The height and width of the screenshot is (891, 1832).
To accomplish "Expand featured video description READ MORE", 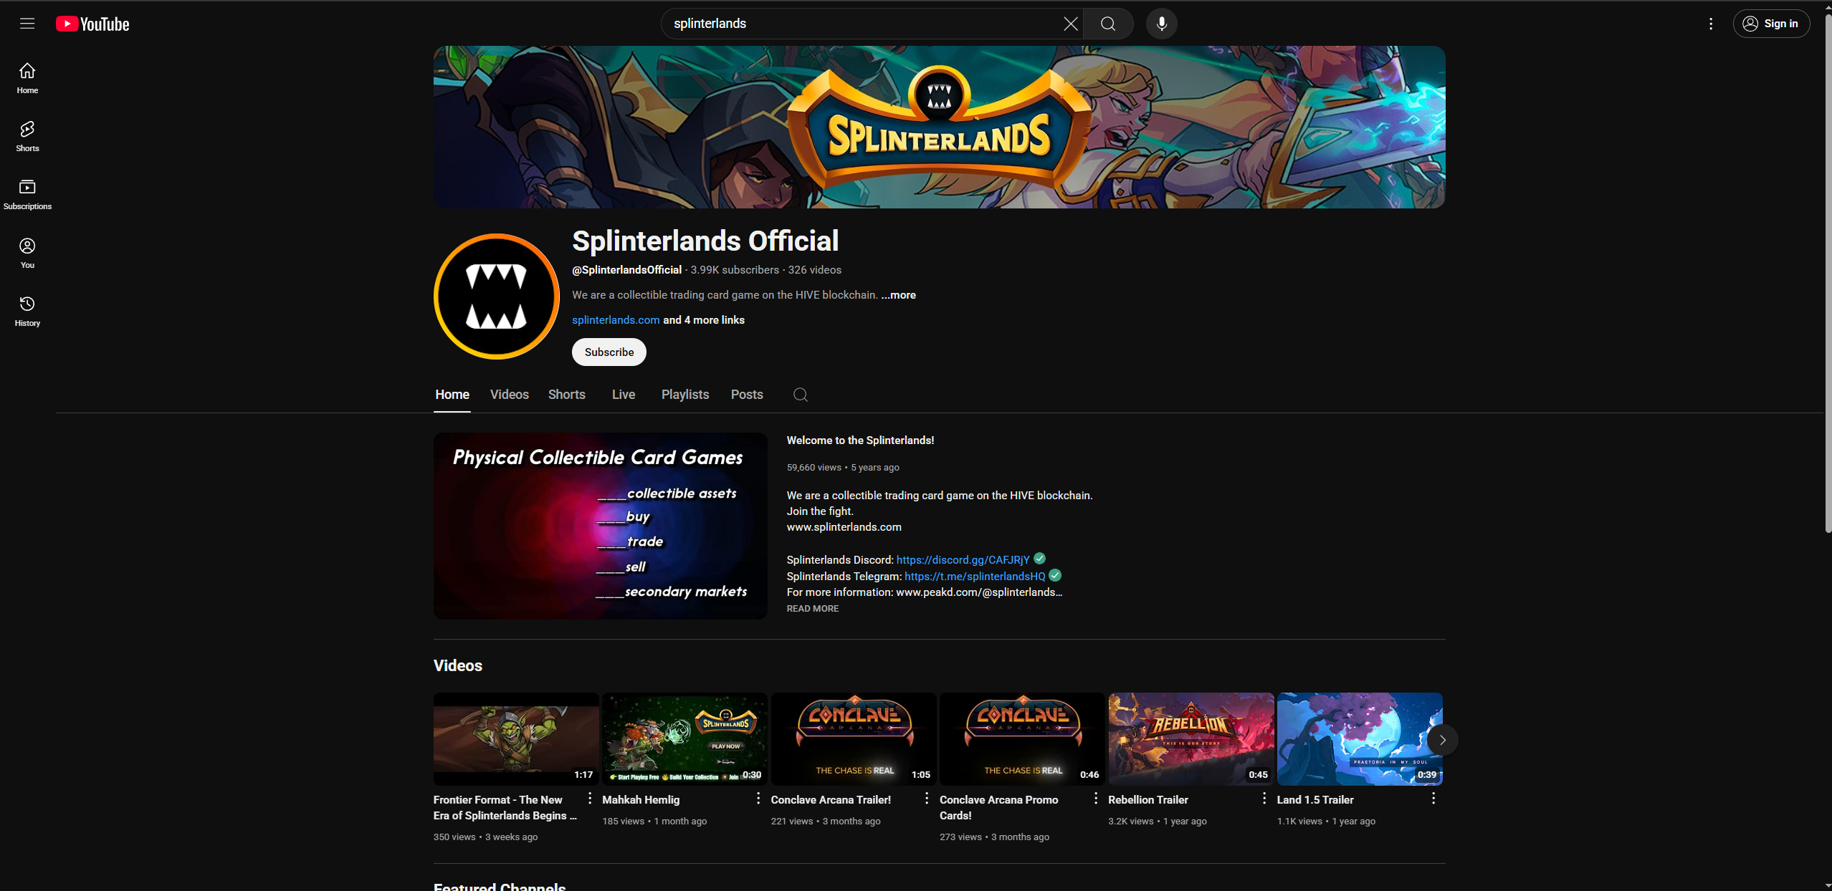I will point(812,608).
